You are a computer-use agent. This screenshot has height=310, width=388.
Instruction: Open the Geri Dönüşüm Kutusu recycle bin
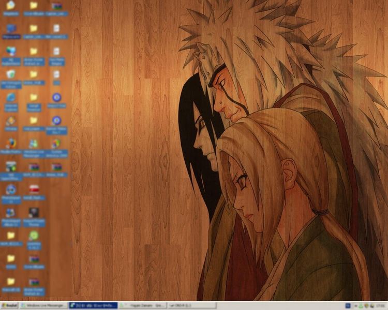coord(11,74)
